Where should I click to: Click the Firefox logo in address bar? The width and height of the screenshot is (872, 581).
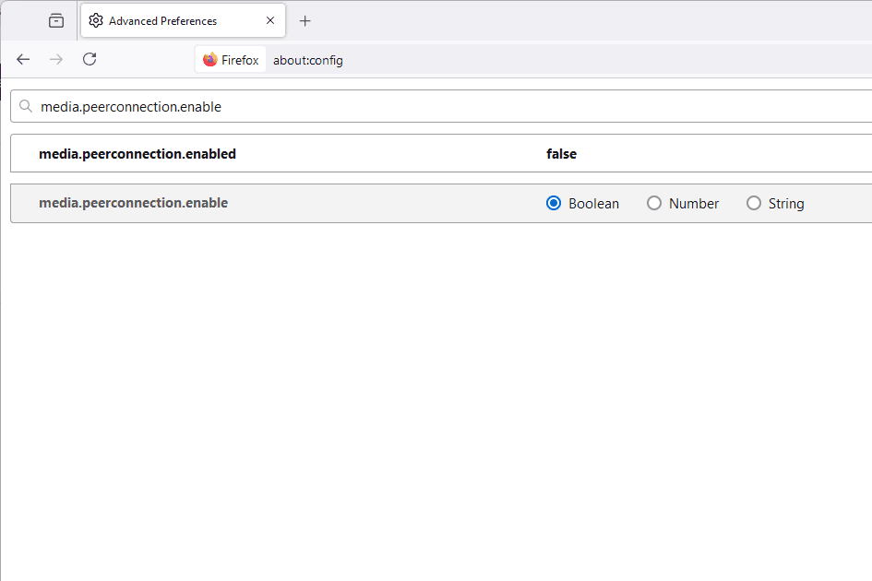point(210,60)
